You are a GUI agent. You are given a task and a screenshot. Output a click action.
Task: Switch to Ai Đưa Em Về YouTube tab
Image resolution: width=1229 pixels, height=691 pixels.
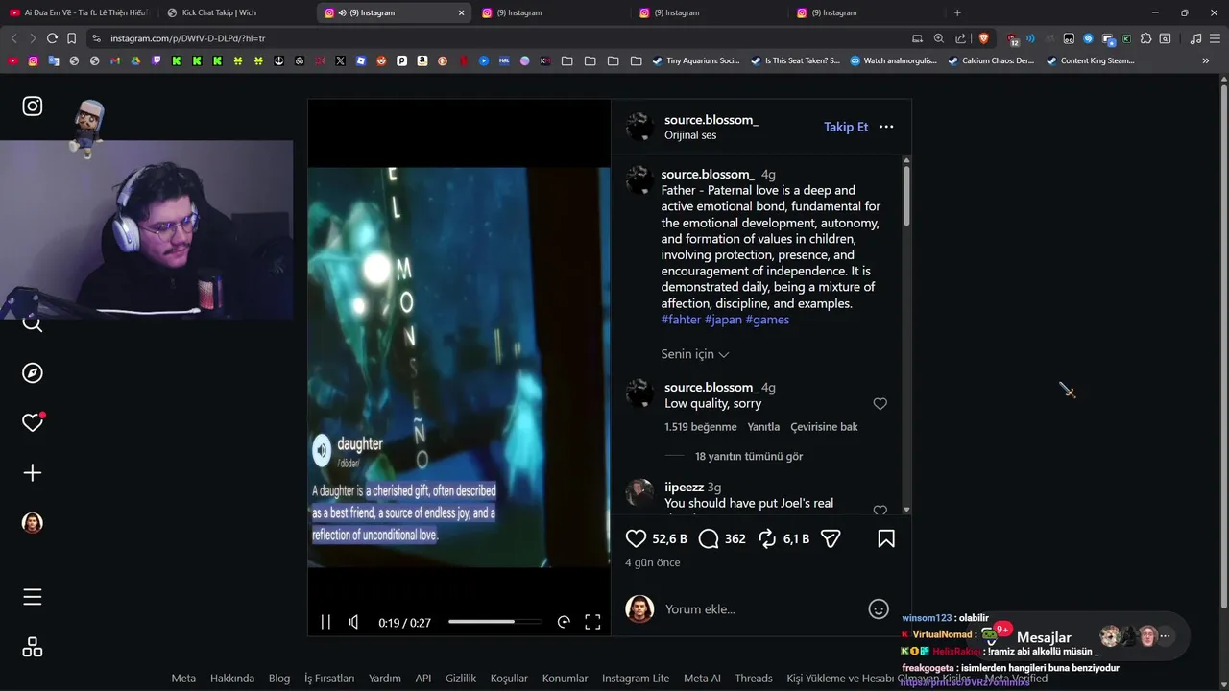click(x=79, y=12)
